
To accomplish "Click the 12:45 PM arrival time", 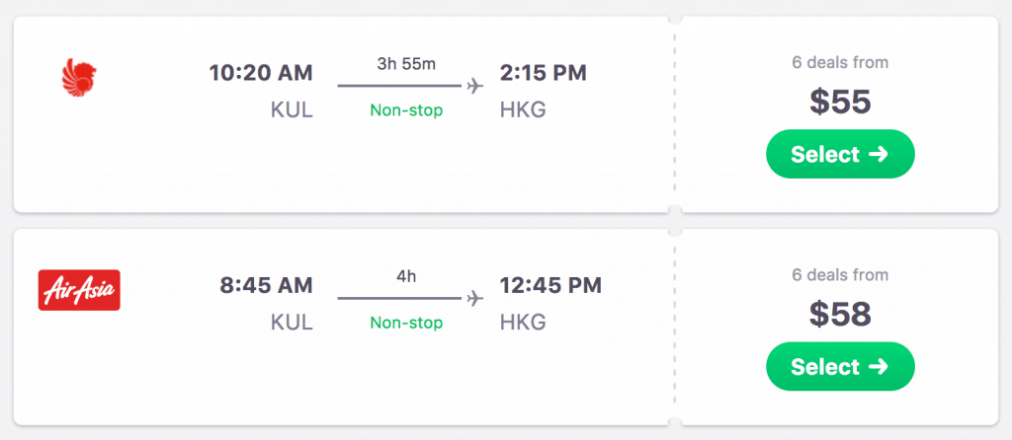I will pos(551,286).
